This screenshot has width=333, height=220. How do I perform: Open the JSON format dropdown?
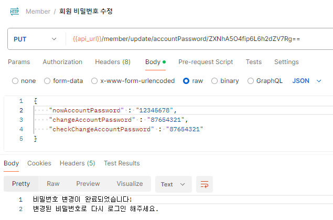[307, 81]
